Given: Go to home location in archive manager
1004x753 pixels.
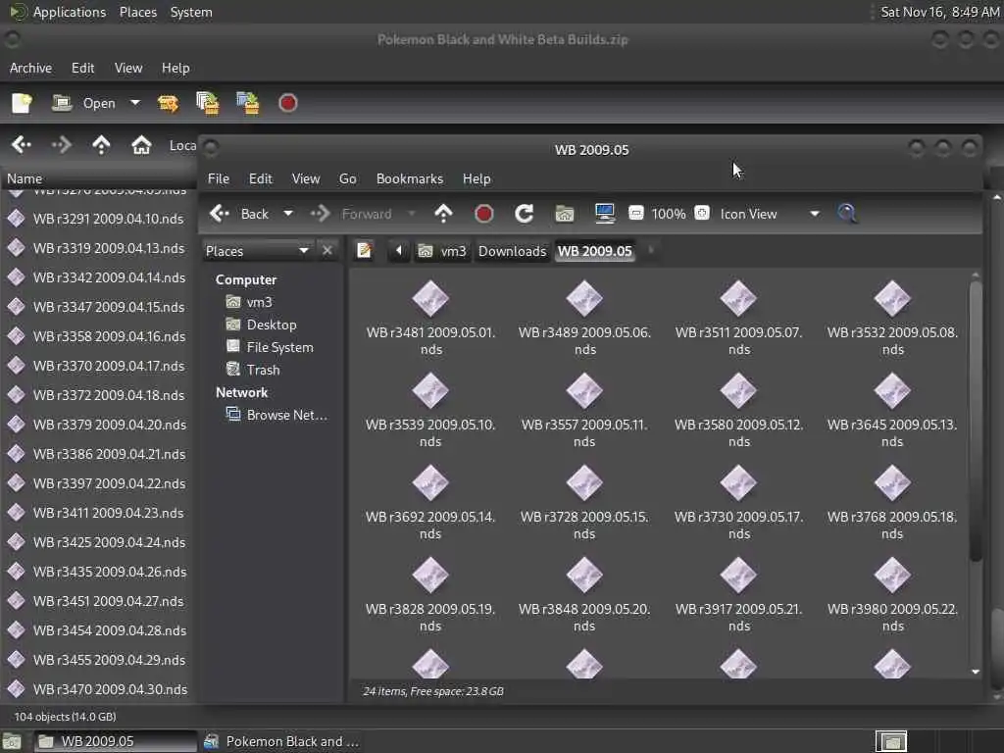Looking at the screenshot, I should click(x=141, y=145).
